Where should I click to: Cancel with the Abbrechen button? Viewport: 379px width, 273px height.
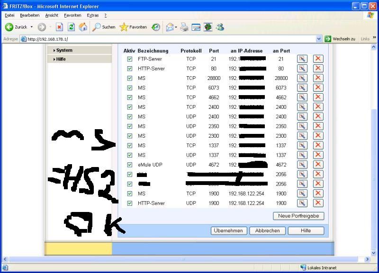pos(268,231)
